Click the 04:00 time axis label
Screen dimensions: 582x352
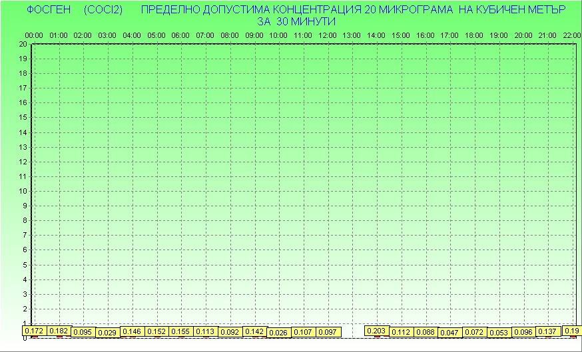coord(132,36)
